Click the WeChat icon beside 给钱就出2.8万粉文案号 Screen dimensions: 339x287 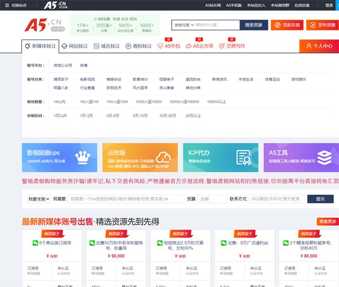[x=160, y=243]
